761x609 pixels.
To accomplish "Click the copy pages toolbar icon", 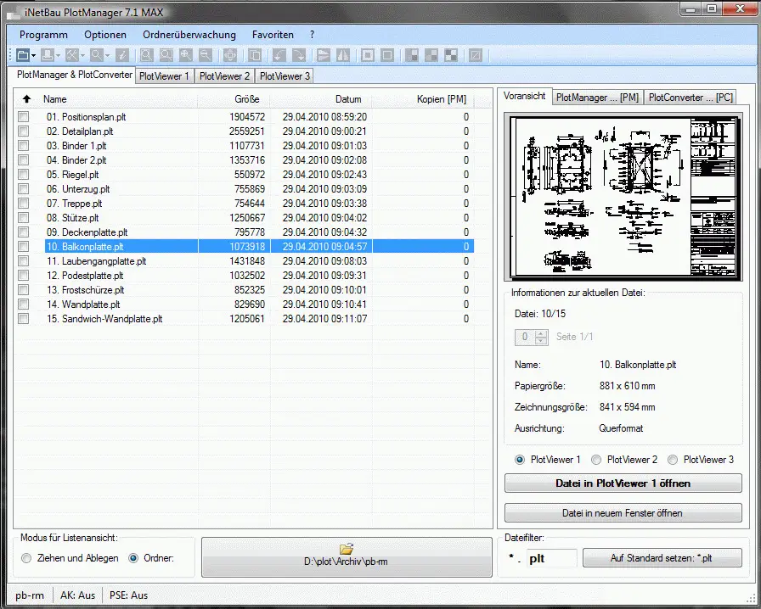I will (x=255, y=55).
